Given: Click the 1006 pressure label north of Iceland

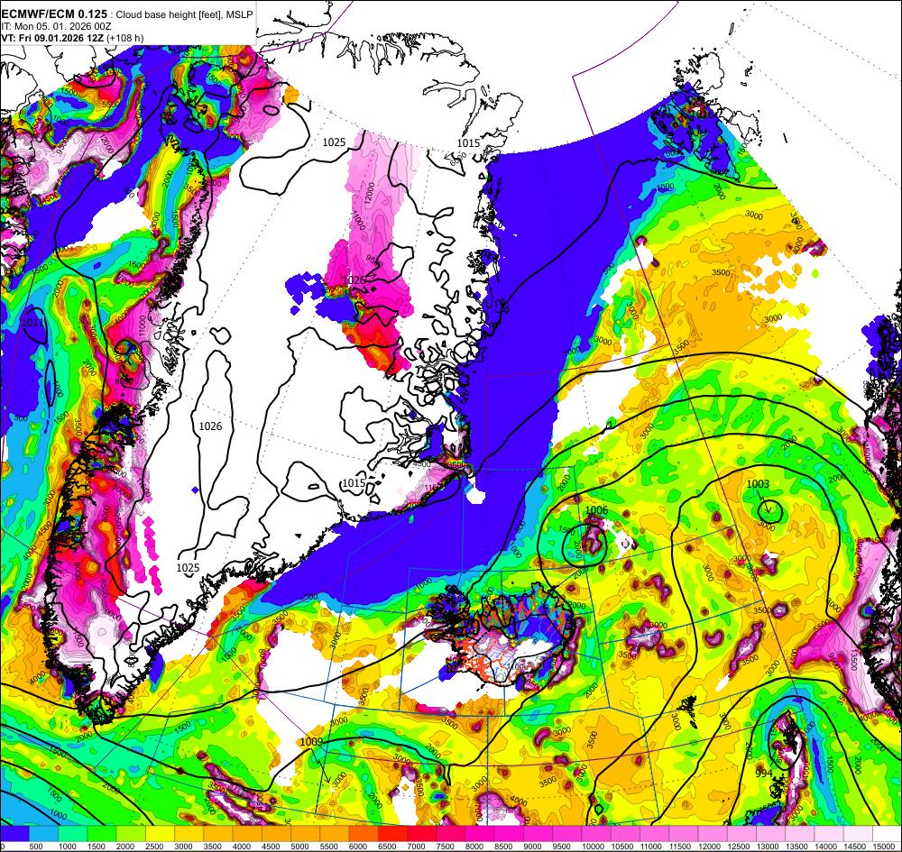Looking at the screenshot, I should pyautogui.click(x=596, y=510).
